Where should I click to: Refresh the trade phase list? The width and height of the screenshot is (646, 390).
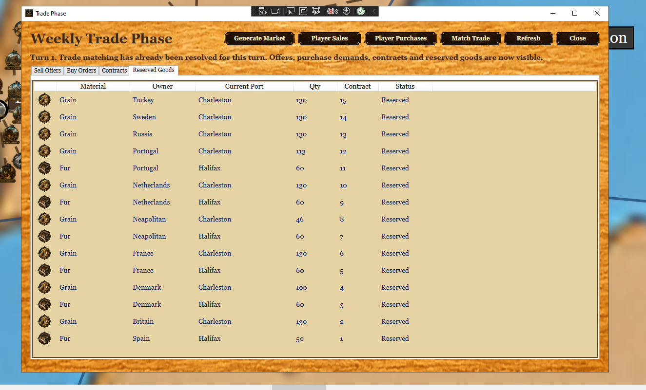[x=529, y=38]
